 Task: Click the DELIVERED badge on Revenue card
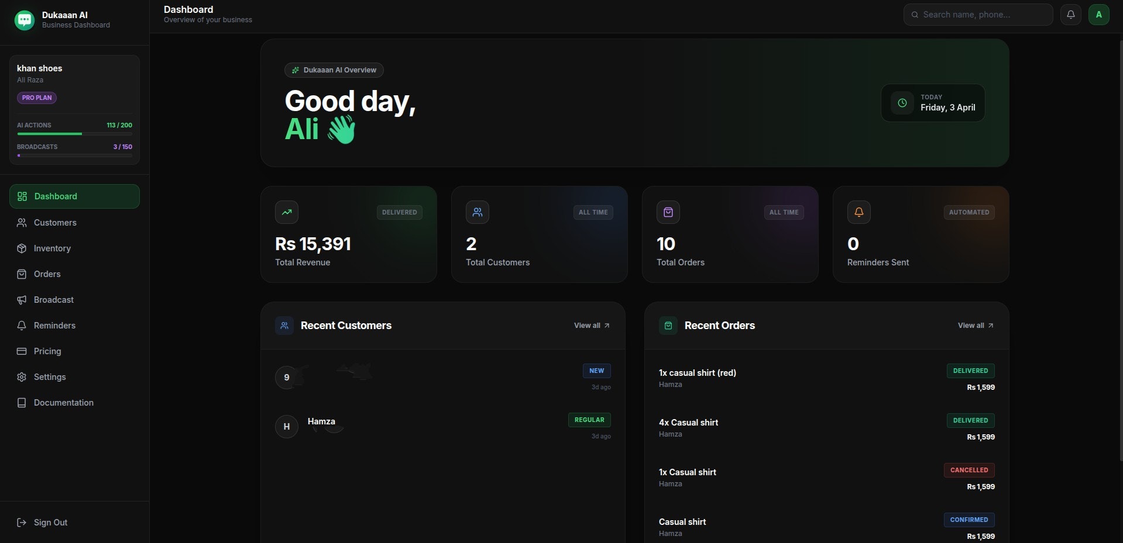tap(400, 212)
